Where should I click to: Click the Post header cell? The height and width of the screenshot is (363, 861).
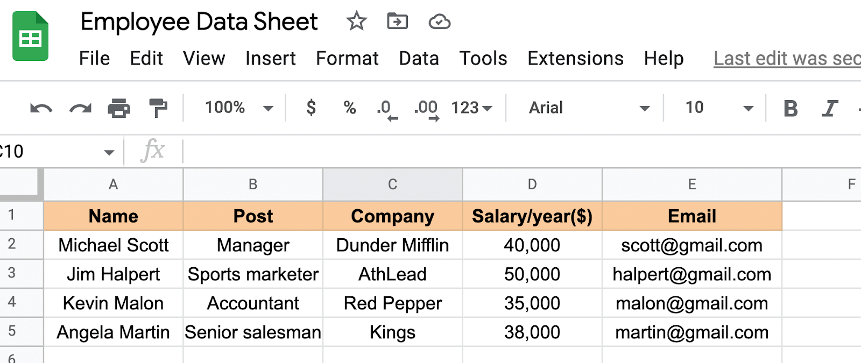tap(253, 216)
